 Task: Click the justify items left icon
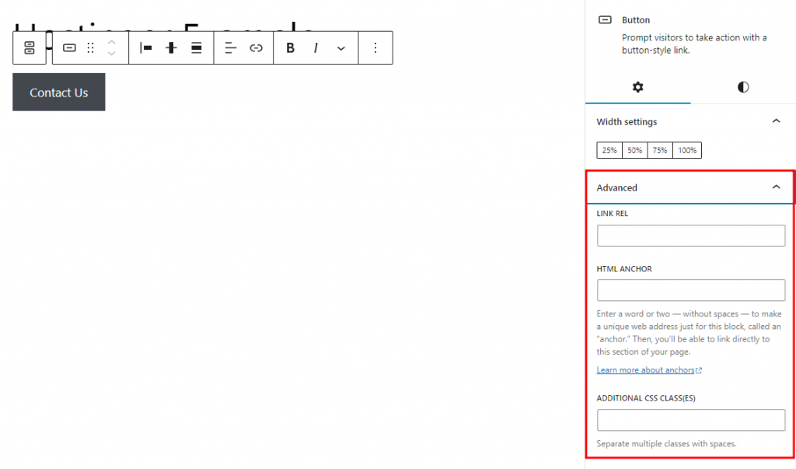coord(145,47)
